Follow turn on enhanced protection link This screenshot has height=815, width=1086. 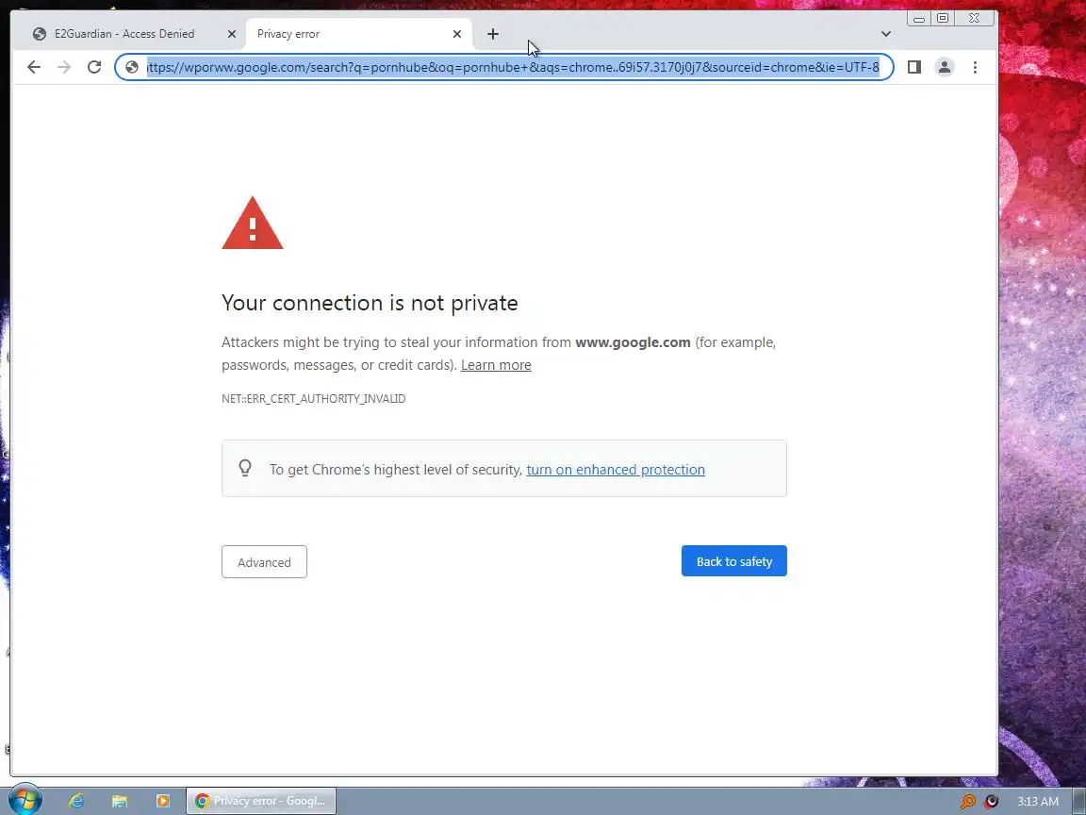(x=615, y=470)
